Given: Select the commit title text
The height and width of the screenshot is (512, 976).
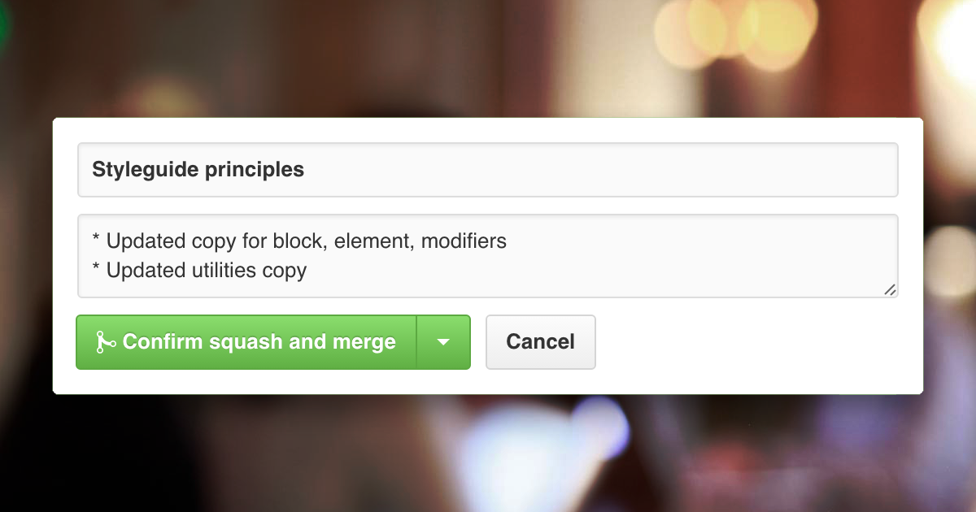Looking at the screenshot, I should [198, 170].
